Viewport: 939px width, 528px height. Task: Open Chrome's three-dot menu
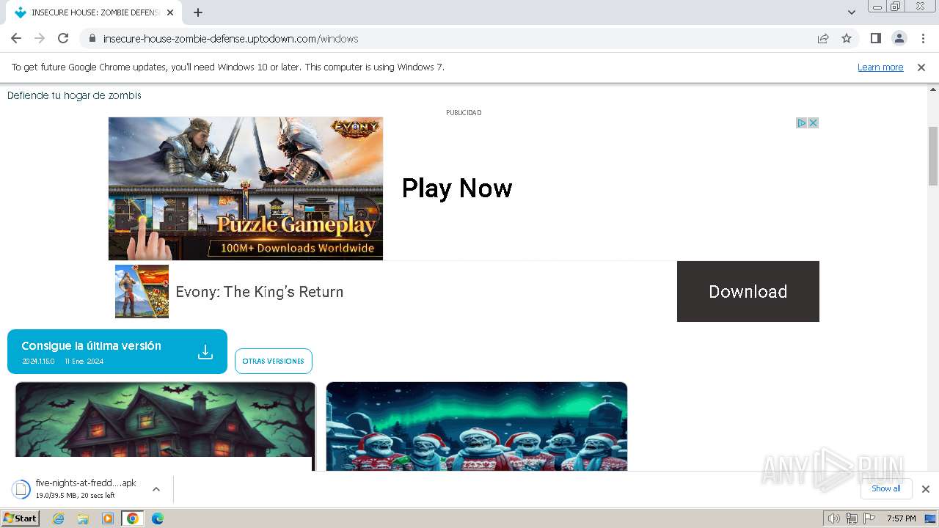923,38
